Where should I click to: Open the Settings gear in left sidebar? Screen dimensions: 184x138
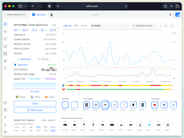pos(5,103)
